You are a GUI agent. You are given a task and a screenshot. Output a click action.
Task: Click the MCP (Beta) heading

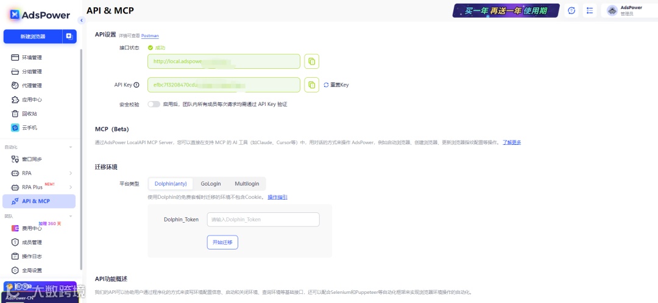tap(112, 129)
